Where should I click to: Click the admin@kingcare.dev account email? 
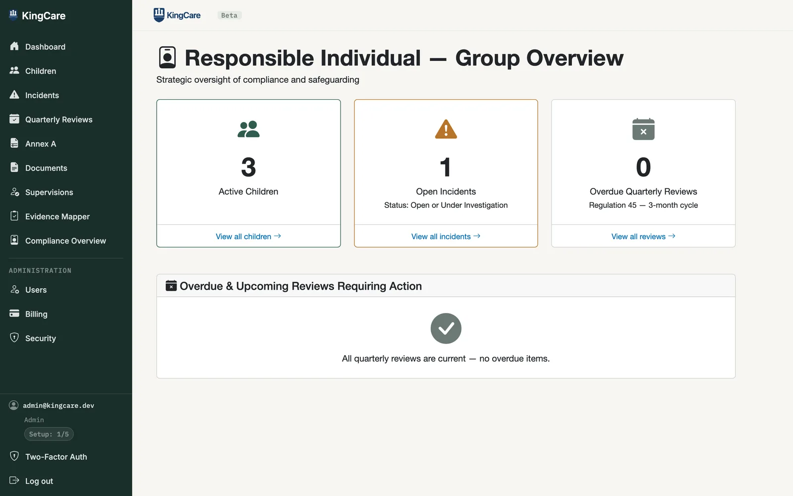pos(58,405)
